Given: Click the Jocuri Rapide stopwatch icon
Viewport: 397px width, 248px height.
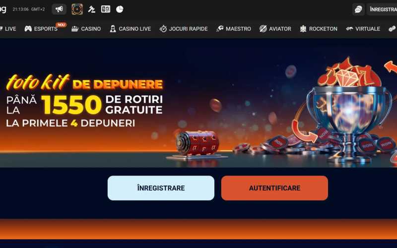Looking at the screenshot, I should point(163,29).
